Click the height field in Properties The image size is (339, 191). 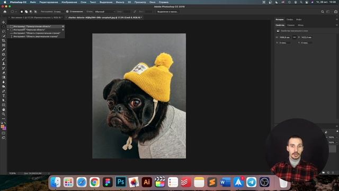point(306,37)
